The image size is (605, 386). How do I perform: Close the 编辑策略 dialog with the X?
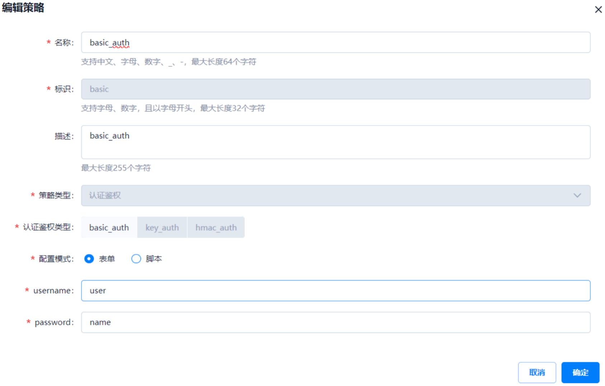(x=598, y=10)
